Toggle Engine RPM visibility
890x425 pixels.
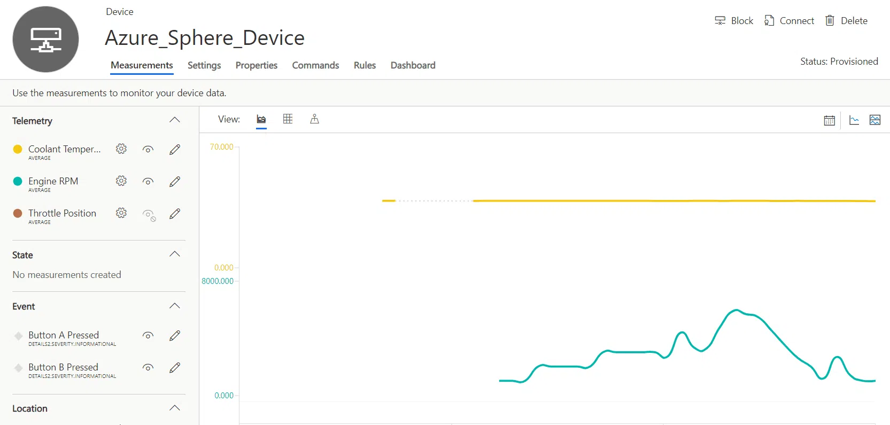point(148,182)
